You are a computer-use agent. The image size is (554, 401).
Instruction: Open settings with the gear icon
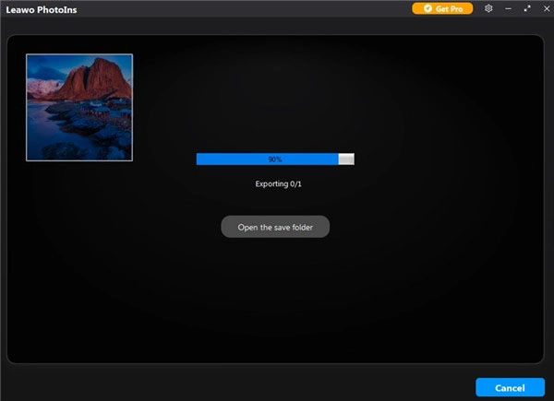tap(488, 8)
